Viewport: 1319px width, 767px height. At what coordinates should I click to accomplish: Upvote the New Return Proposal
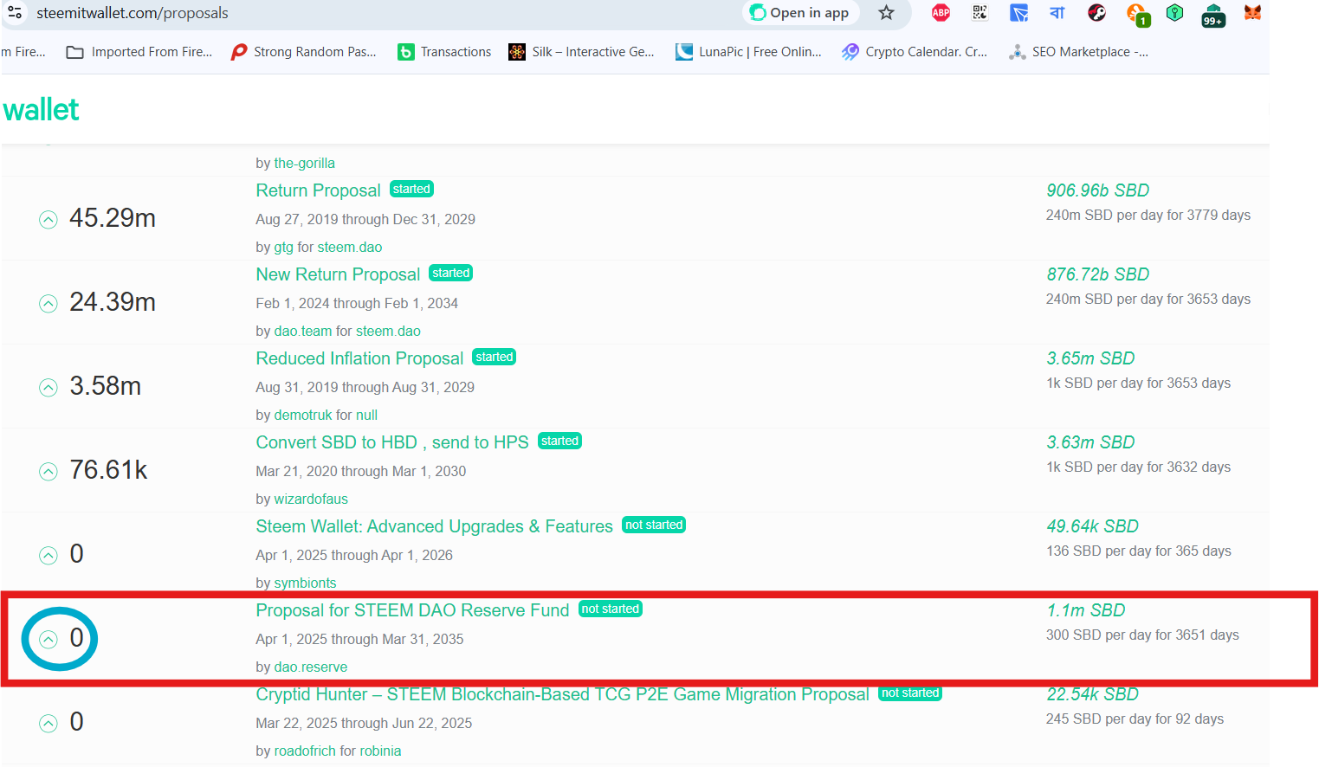[x=48, y=304]
